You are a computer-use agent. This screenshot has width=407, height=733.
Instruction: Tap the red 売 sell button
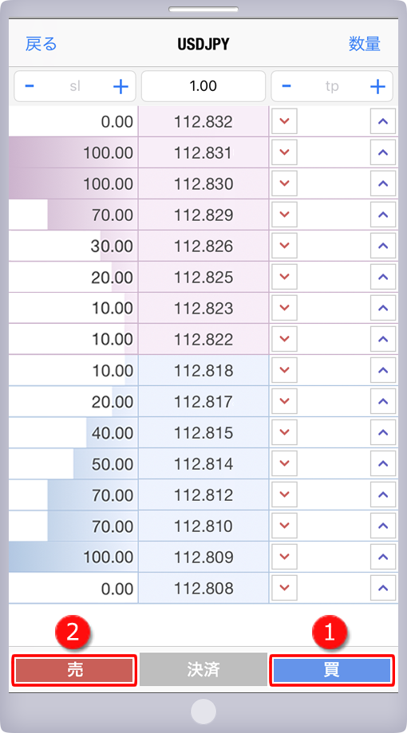(75, 670)
